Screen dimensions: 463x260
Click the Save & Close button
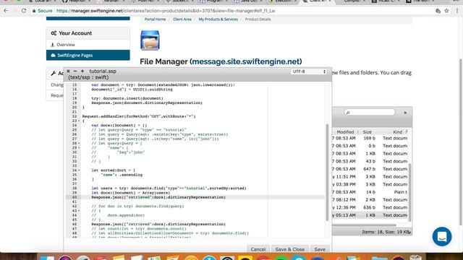[290, 249]
